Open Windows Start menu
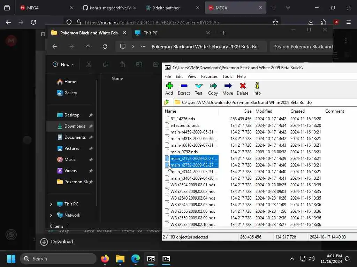This screenshot has width=357, height=267. tap(11, 259)
